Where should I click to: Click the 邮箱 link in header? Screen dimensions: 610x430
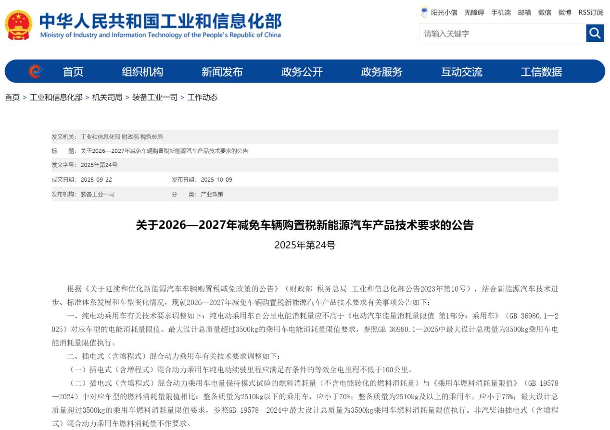[524, 12]
